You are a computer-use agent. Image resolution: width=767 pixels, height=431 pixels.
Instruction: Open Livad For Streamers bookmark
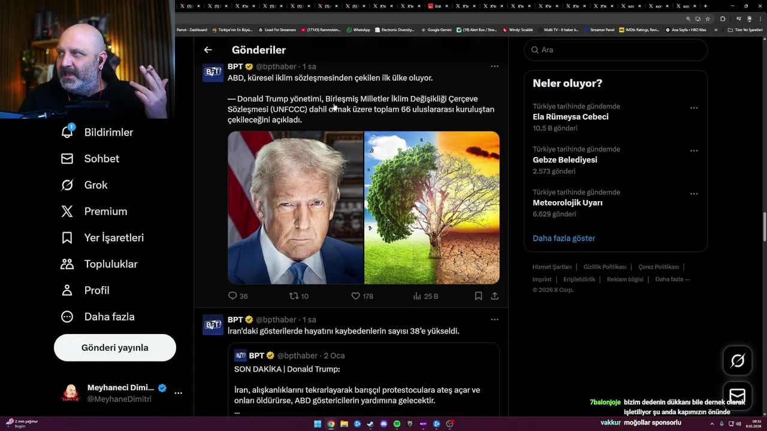[x=277, y=30]
